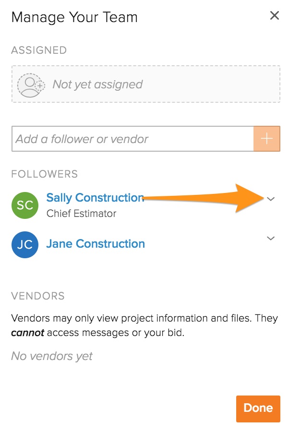Click the Done button
Screen dimensions: 289x432
click(x=258, y=408)
